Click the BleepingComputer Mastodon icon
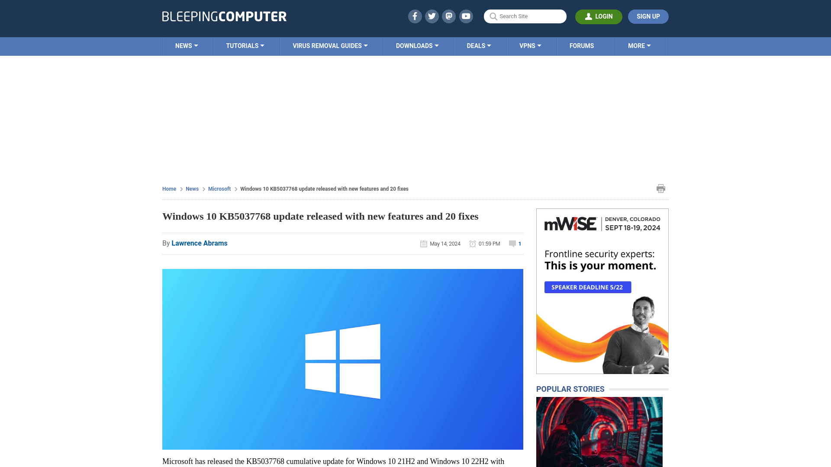This screenshot has height=467, width=831. tap(448, 16)
